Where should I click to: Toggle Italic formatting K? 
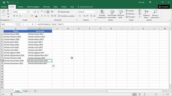point(17,16)
